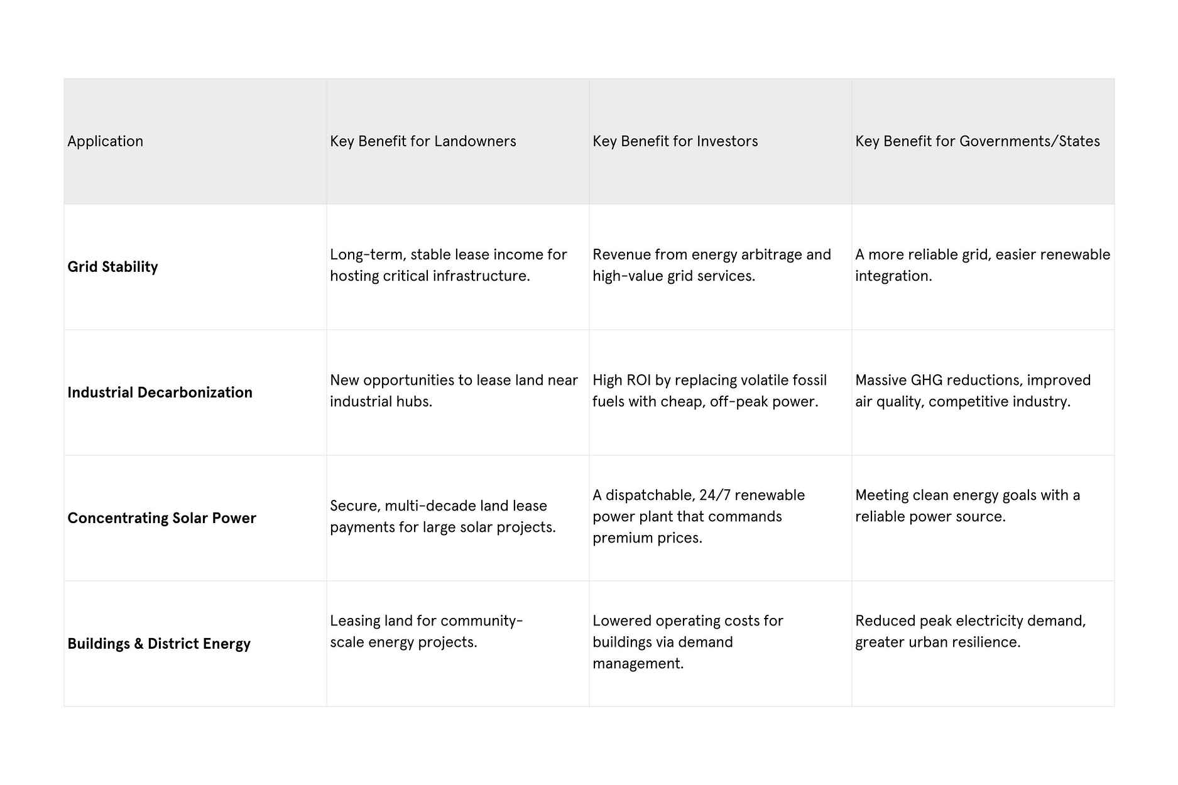Click the multi-decade land lease payments cell
1178x785 pixels.
point(442,516)
